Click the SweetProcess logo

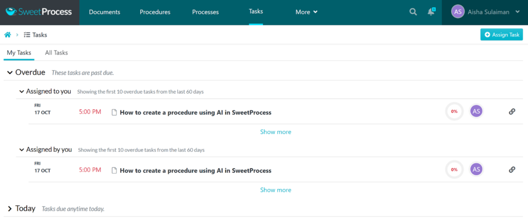click(x=39, y=12)
